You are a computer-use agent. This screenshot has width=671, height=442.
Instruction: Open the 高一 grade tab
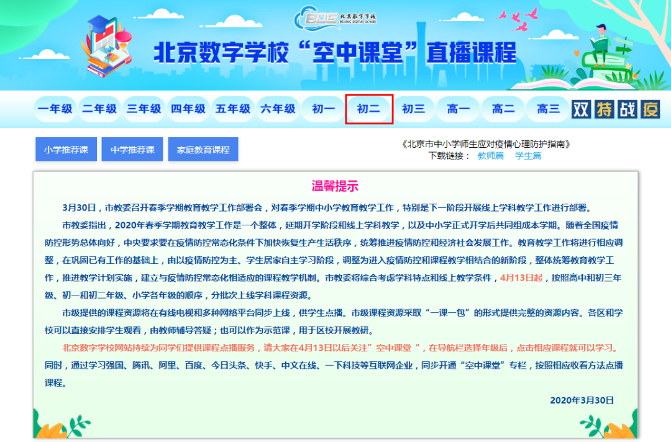458,109
